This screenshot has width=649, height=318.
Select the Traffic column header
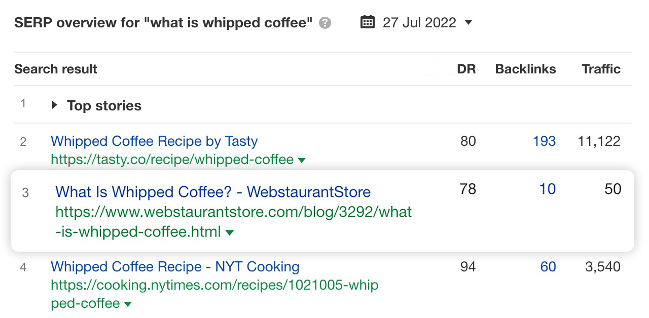point(601,69)
